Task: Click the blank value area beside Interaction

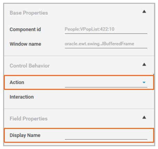Action: [x=106, y=97]
